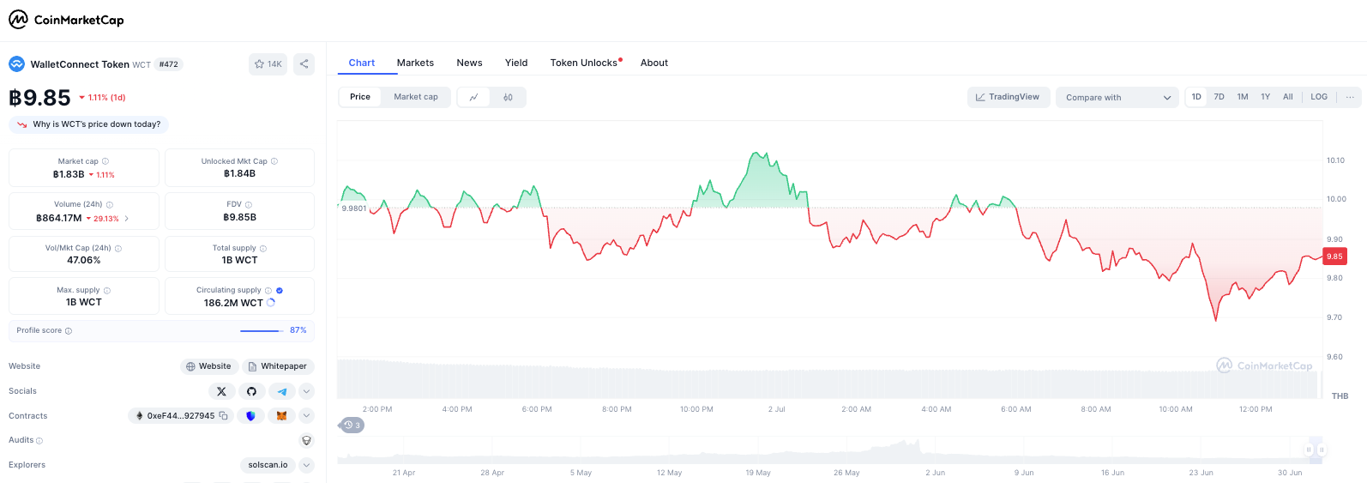Click the share icon next to watchlist star
Viewport: 1367px width, 483px height.
[x=304, y=63]
